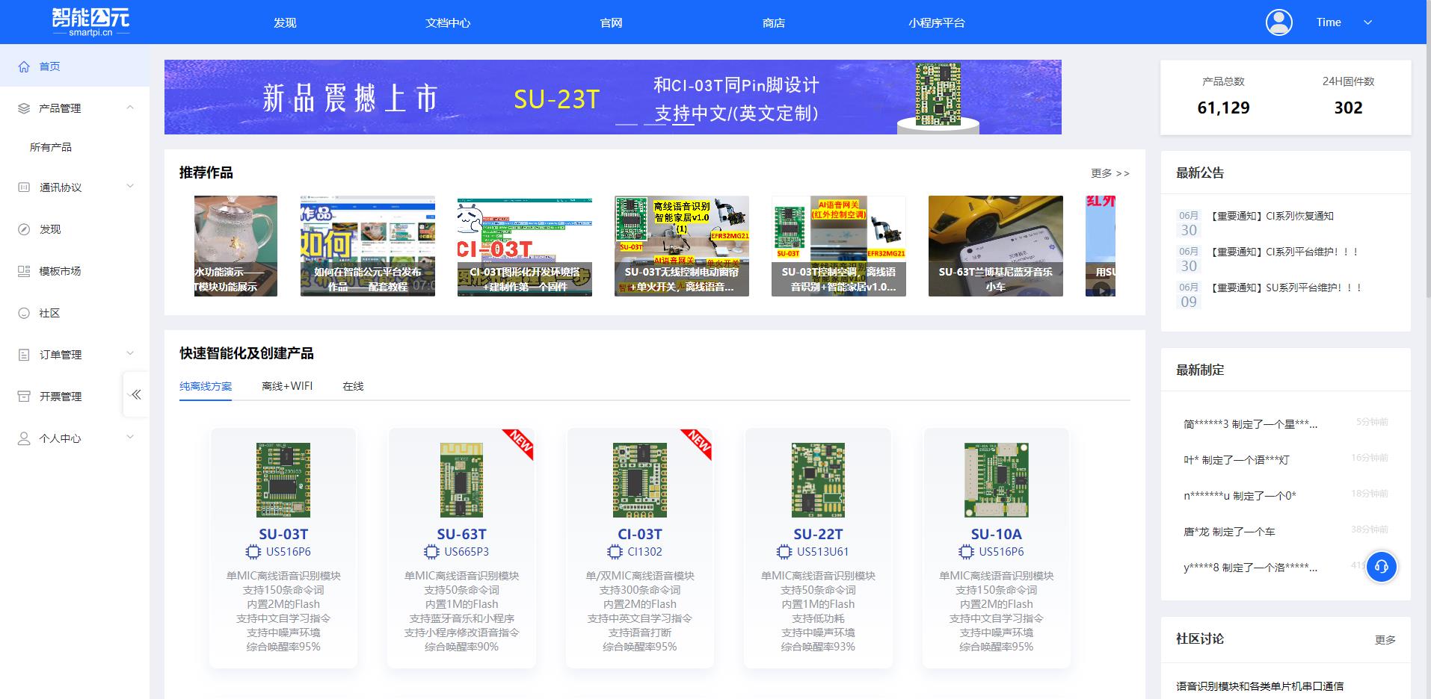Click the 24H固件数 302 value
Viewport: 1431px width, 699px height.
(1348, 108)
